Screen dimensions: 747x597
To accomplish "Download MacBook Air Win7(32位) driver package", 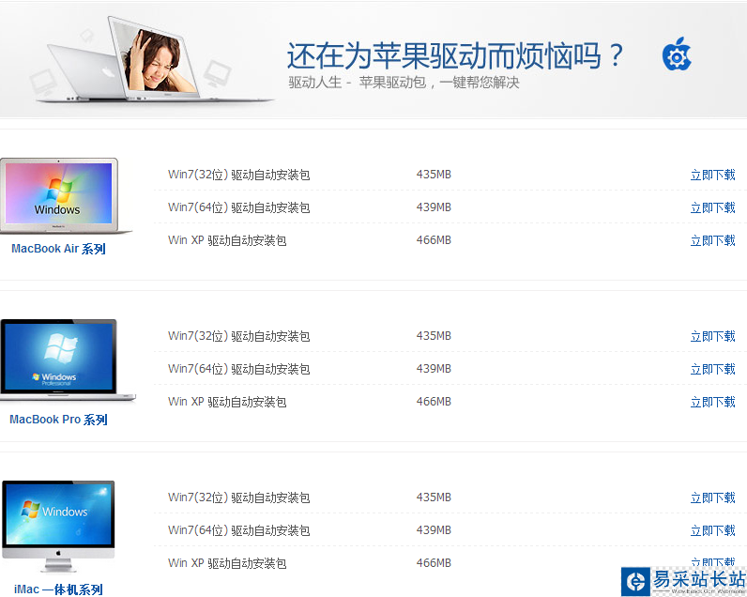I will pos(712,175).
